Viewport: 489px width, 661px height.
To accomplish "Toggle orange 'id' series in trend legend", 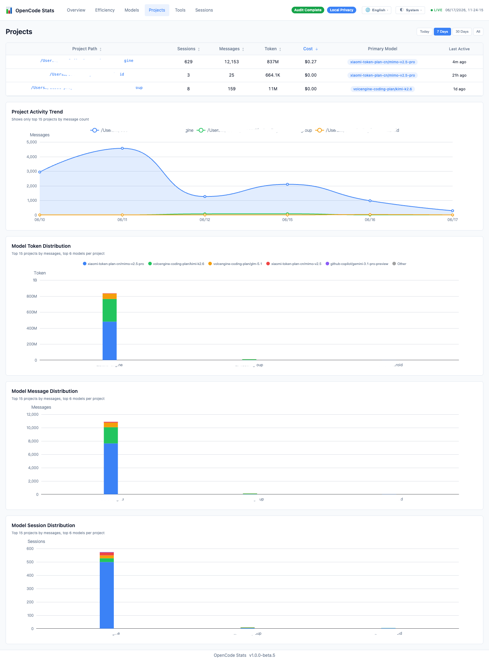I will [x=357, y=130].
